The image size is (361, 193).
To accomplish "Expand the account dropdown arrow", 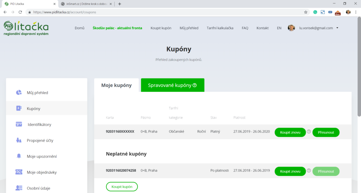I will (337, 28).
